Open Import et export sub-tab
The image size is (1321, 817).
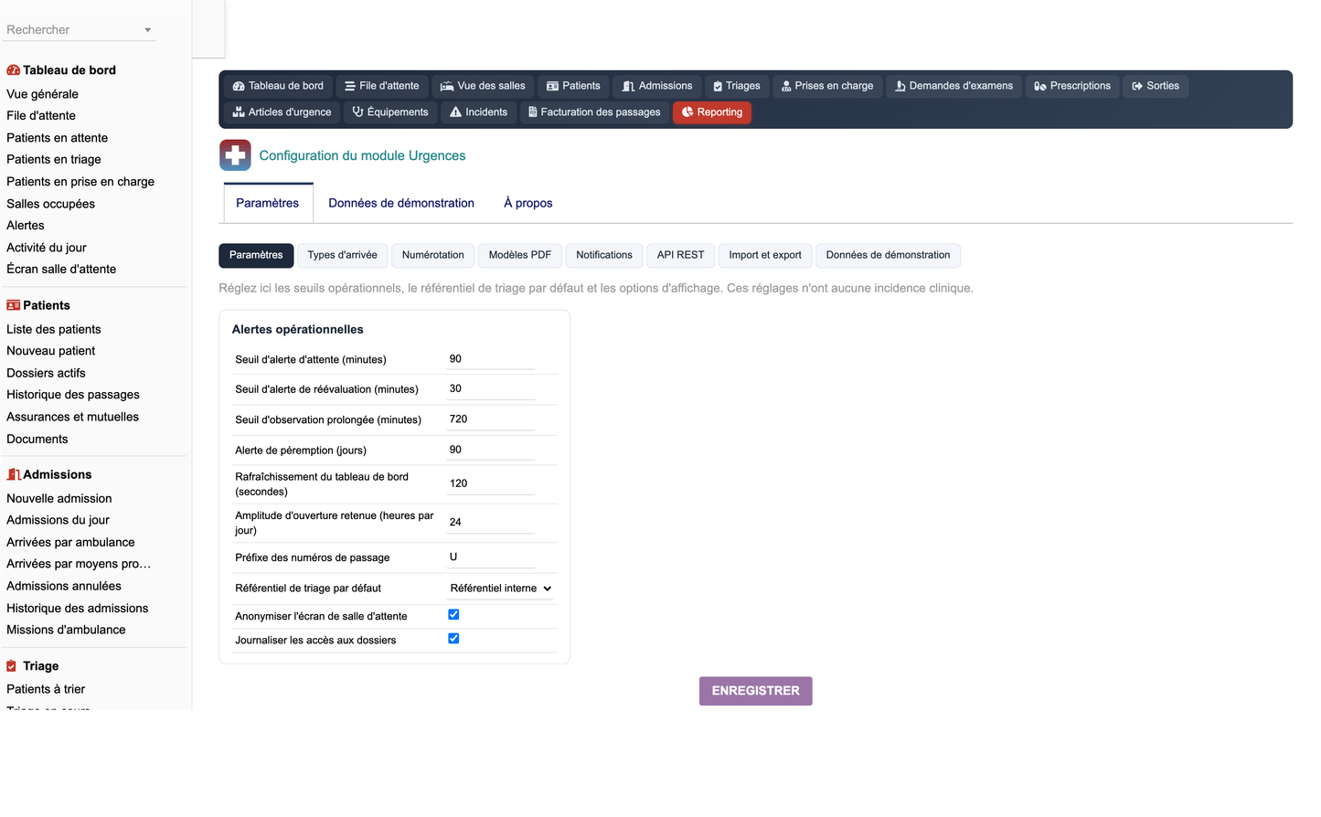click(765, 255)
